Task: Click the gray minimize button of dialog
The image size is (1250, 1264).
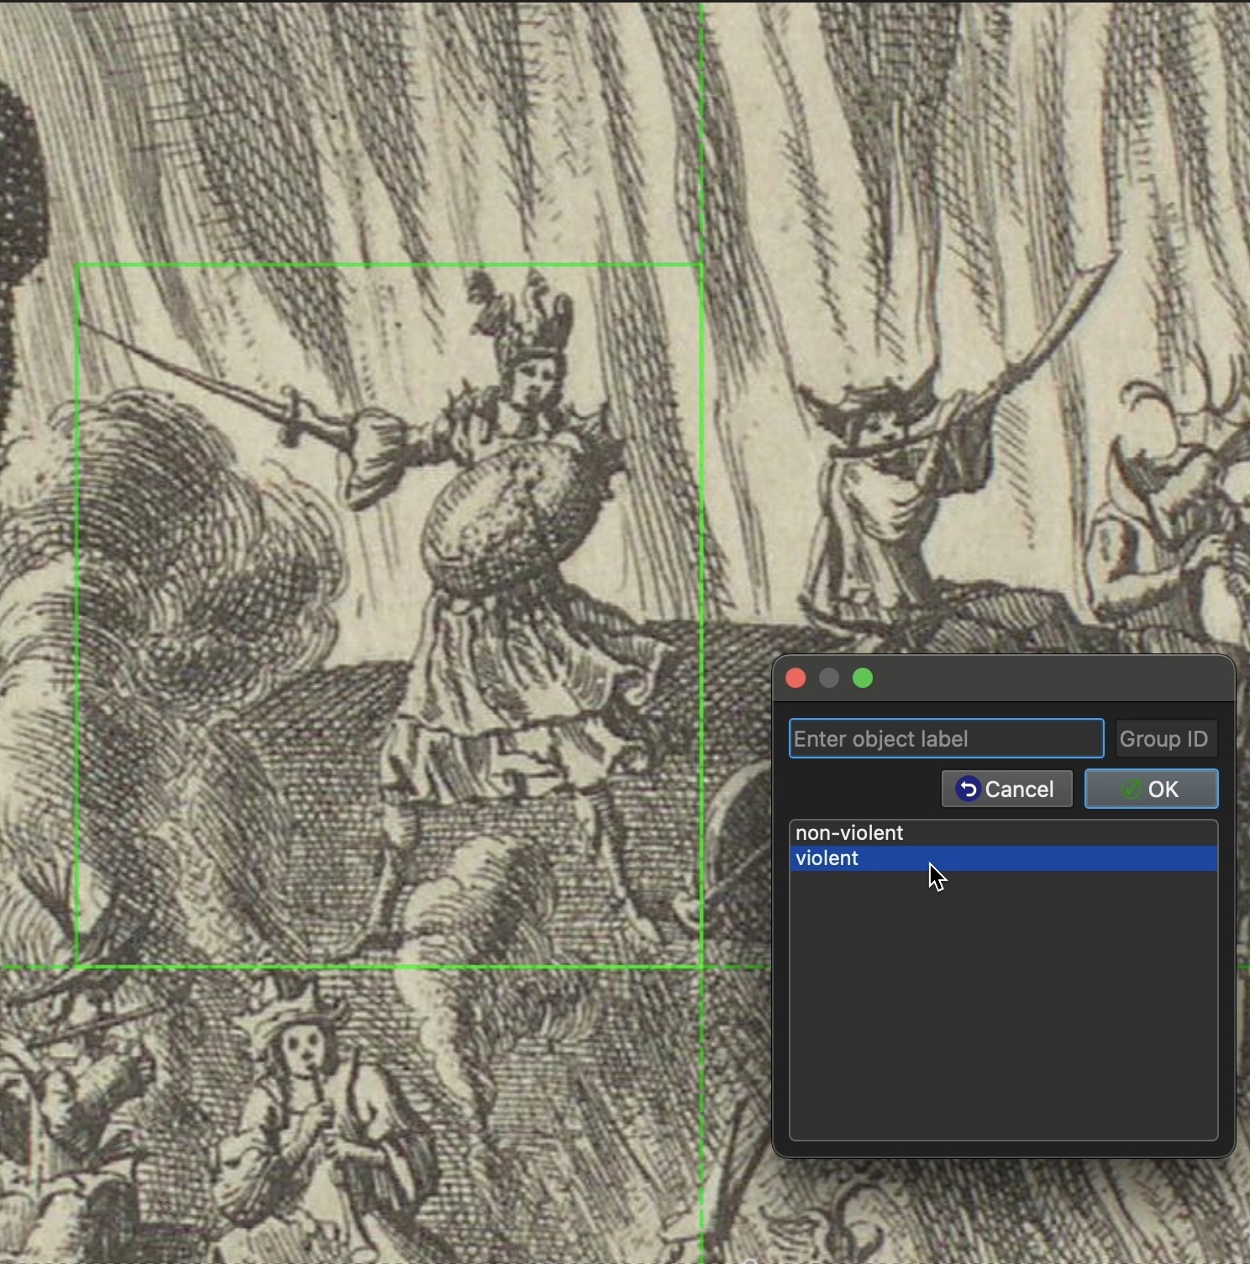Action: point(829,679)
